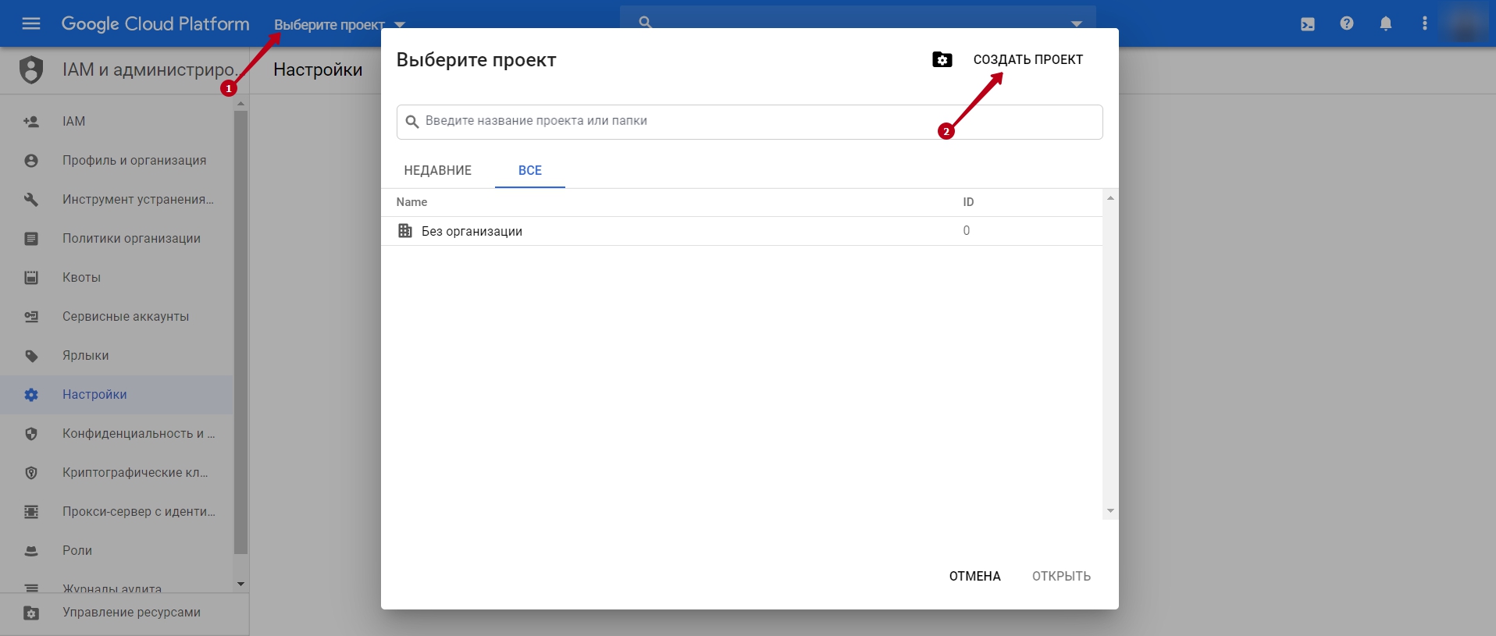Click the Настройки gear icon in sidebar

[31, 395]
